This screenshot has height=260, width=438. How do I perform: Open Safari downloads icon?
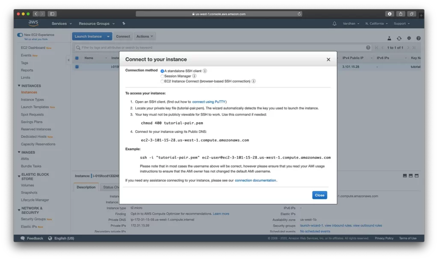[x=390, y=14]
